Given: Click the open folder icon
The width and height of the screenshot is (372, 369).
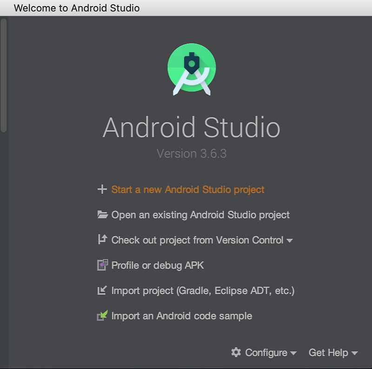Looking at the screenshot, I should (x=102, y=214).
